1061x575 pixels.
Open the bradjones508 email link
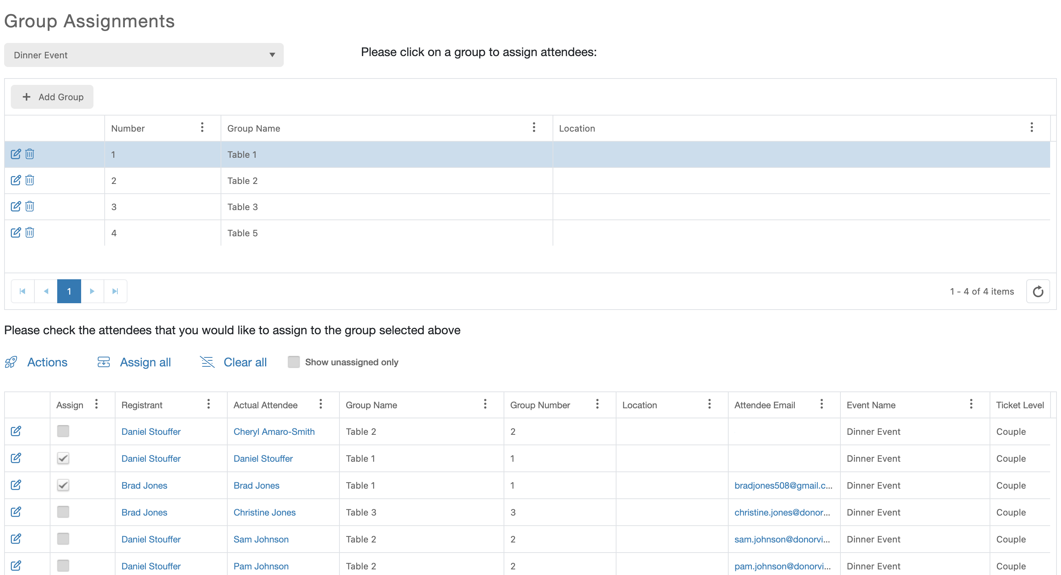pyautogui.click(x=783, y=485)
